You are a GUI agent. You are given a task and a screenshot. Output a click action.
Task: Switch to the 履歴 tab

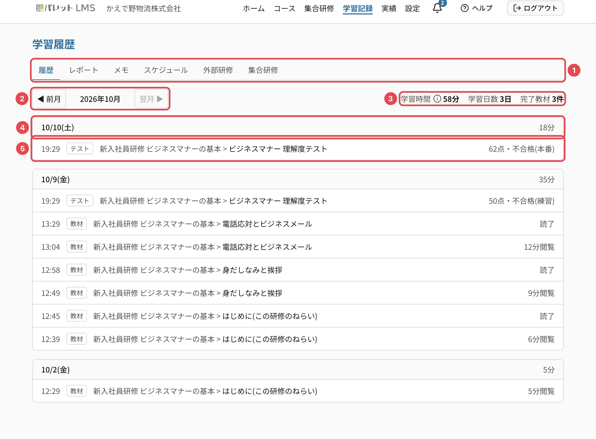point(46,70)
